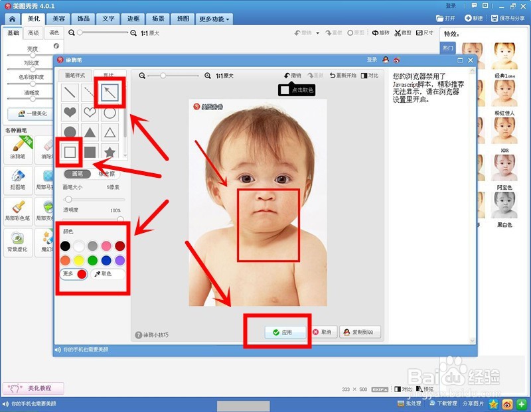Pick the blue color swatch

pos(106,260)
